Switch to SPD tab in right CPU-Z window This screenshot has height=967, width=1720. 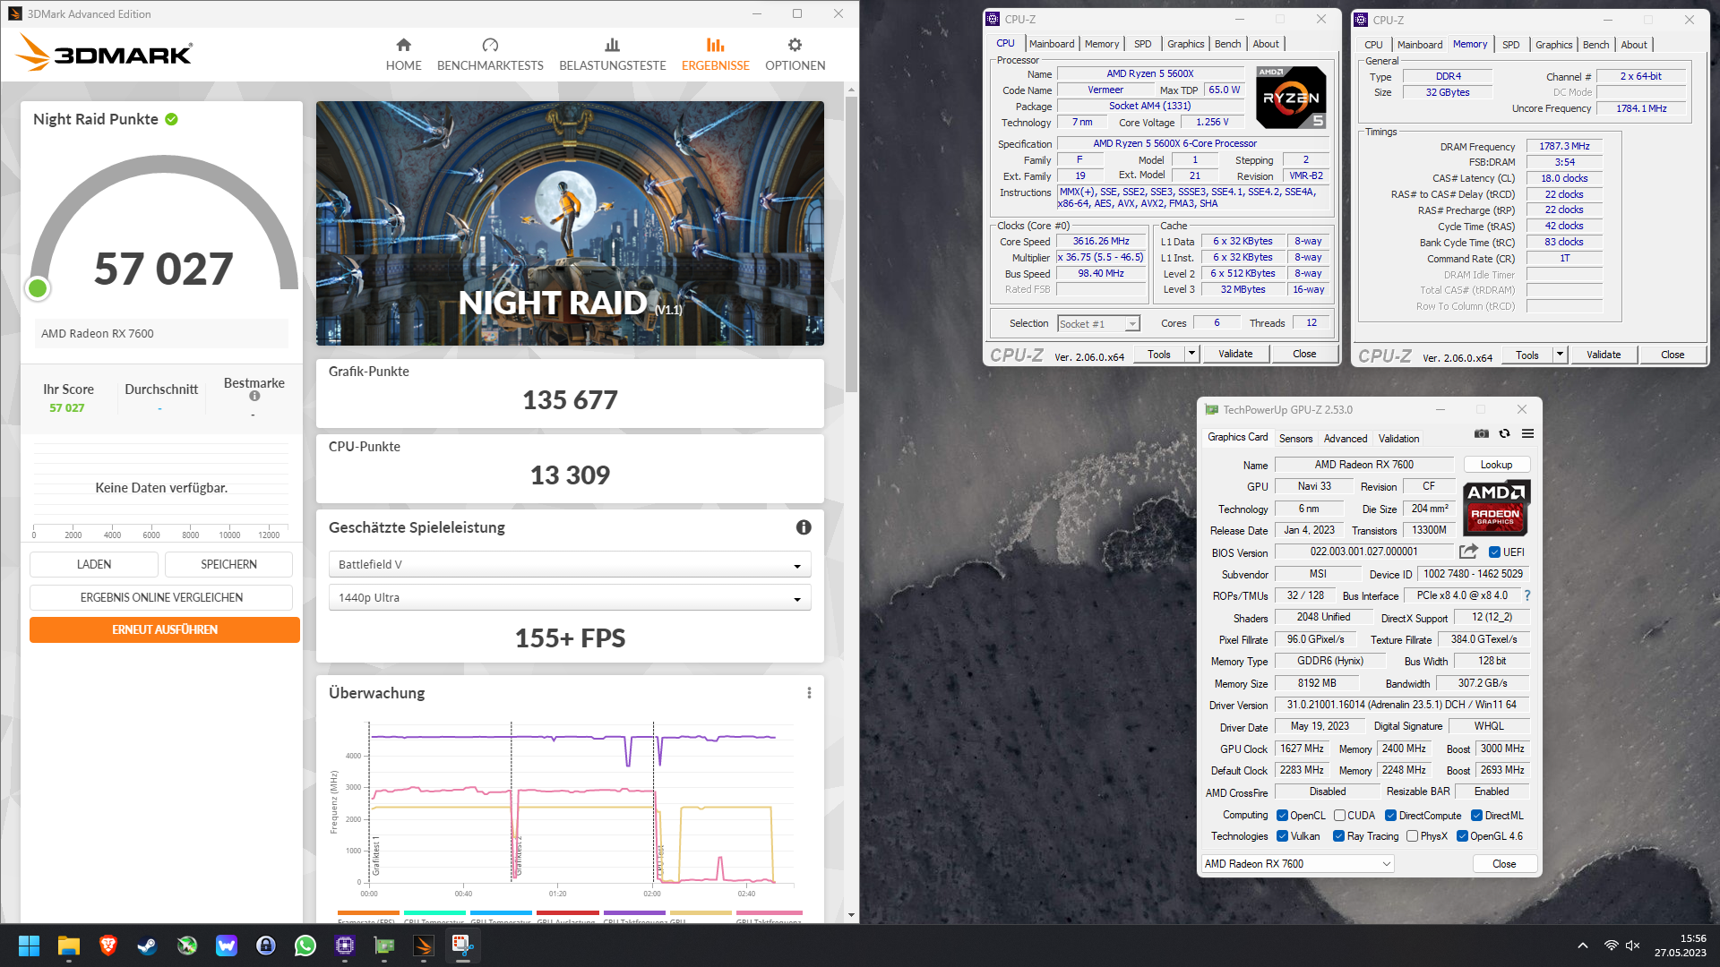click(x=1511, y=45)
